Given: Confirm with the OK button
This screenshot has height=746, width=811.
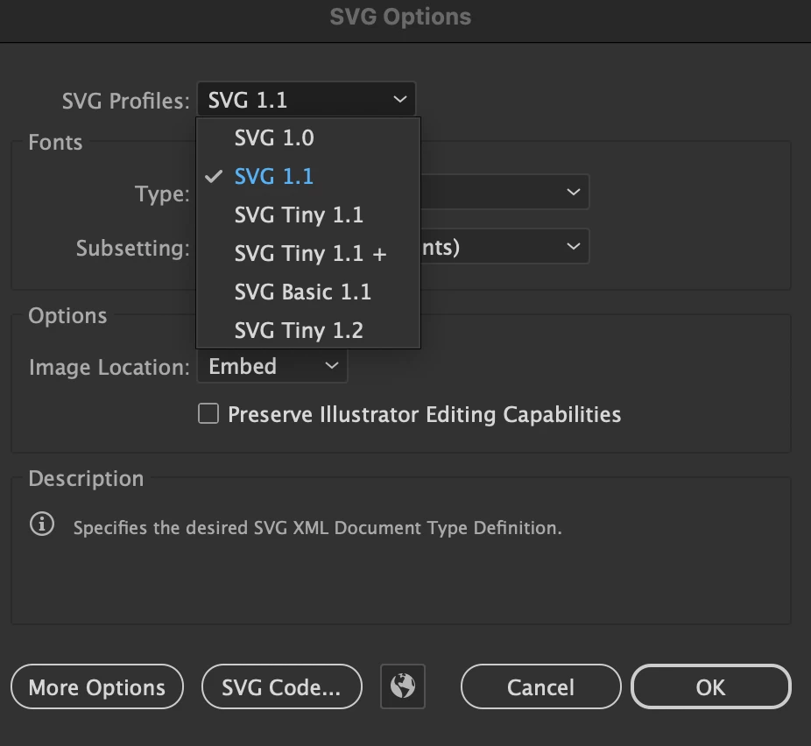Looking at the screenshot, I should click(x=710, y=687).
